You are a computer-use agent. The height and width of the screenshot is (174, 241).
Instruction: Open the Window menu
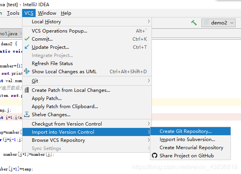[x=47, y=13]
